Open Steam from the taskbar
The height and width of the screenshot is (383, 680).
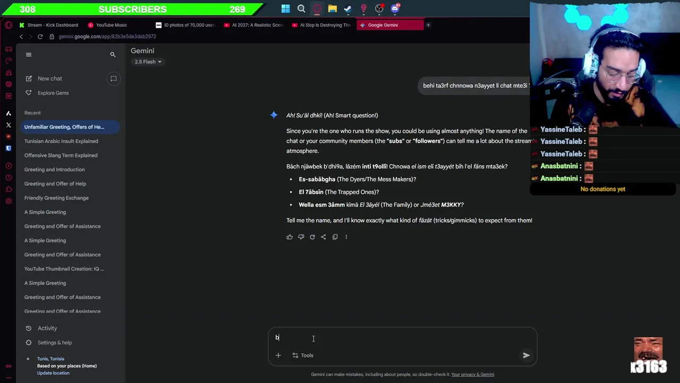tap(348, 9)
